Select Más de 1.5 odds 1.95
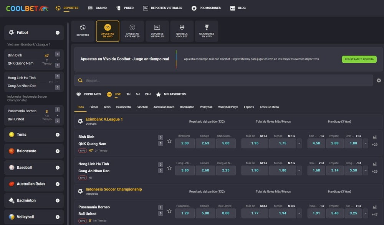The height and width of the screenshot is (225, 384). [255, 143]
